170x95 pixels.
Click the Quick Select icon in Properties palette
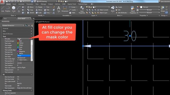click(x=32, y=26)
